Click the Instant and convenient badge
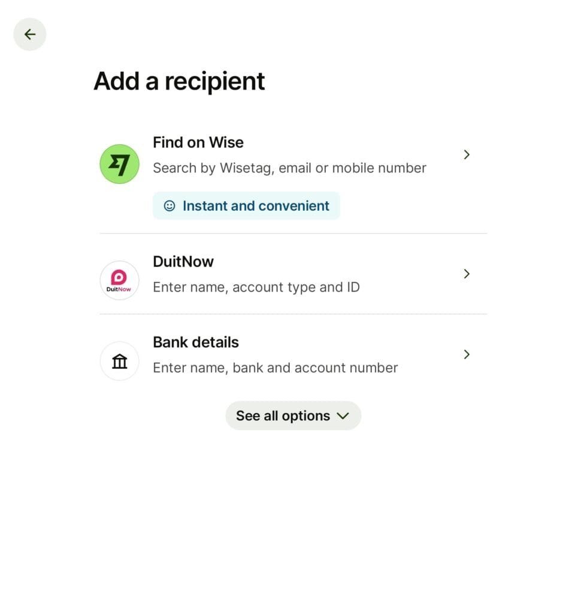Viewport: 587px width, 613px height. click(246, 206)
